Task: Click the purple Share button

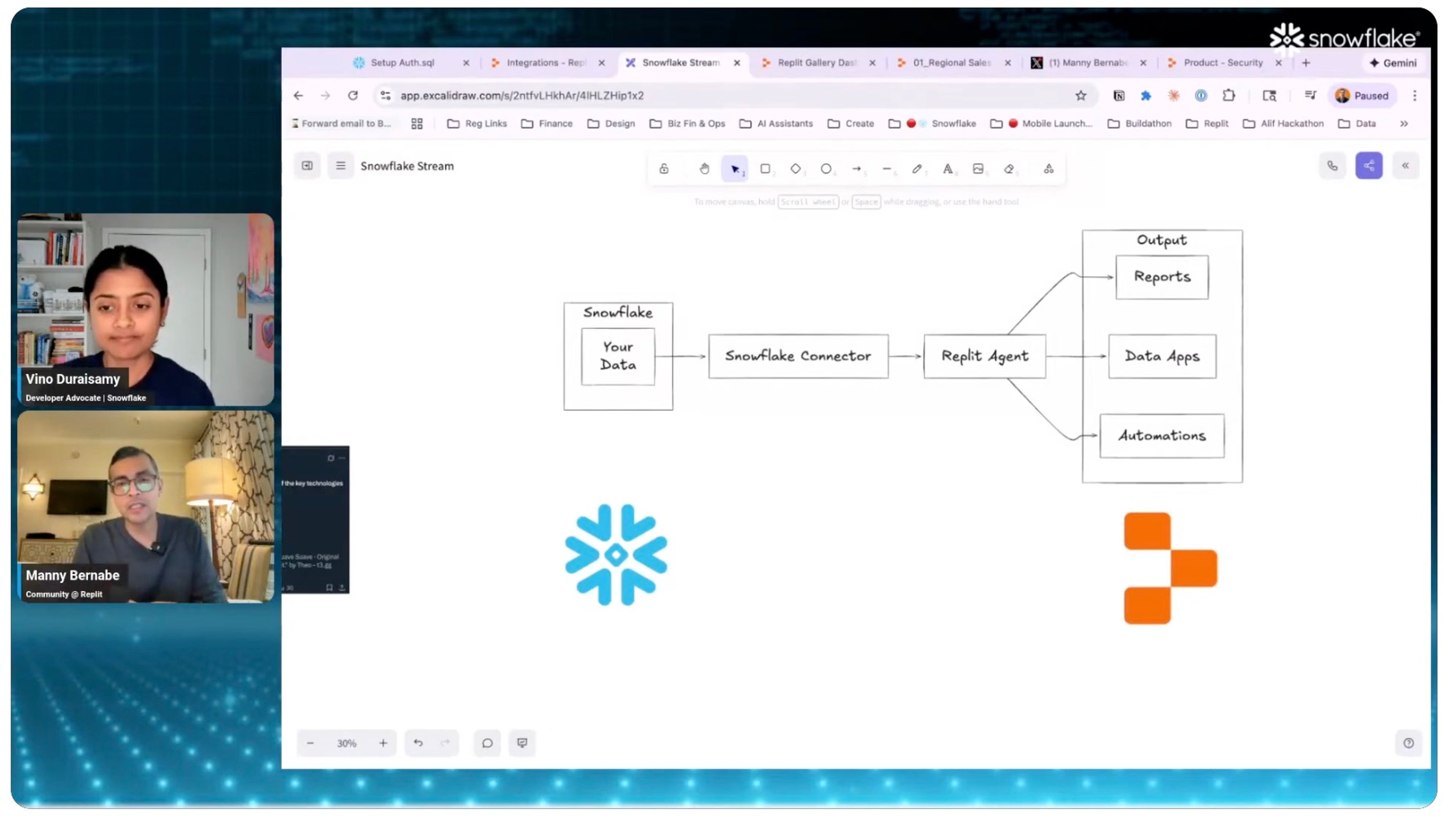Action: tap(1369, 166)
